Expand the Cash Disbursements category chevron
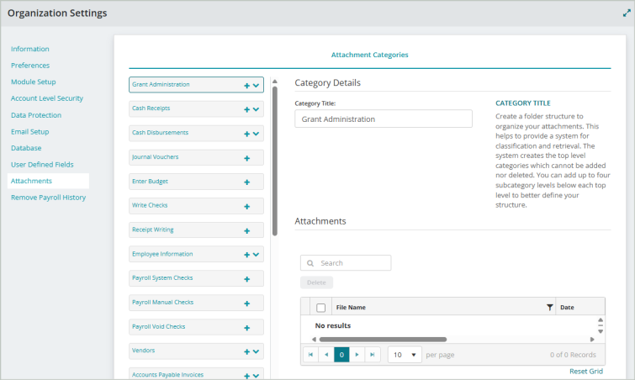The image size is (635, 380). point(256,134)
